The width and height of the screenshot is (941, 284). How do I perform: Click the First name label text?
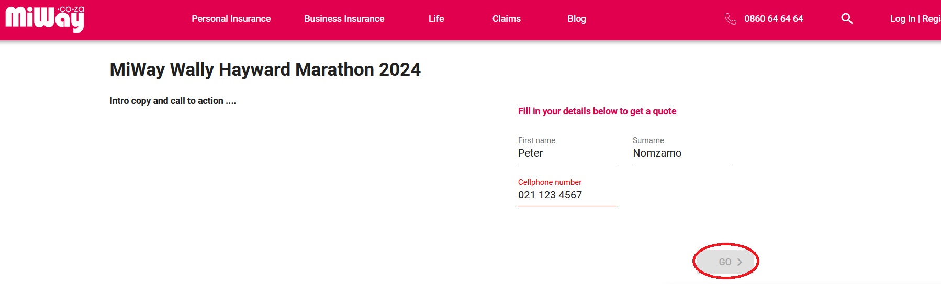click(536, 140)
